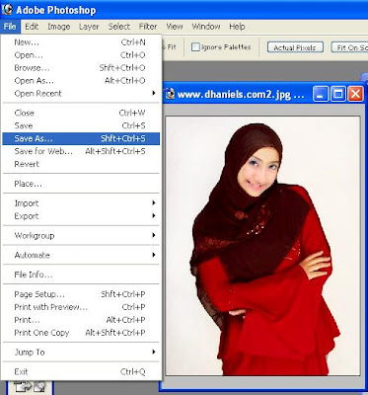Click the Fit On Screen button
The width and height of the screenshot is (368, 395).
tap(349, 47)
